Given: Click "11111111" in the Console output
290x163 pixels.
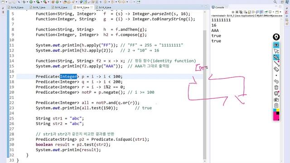Looking at the screenshot, I should coord(221,20).
